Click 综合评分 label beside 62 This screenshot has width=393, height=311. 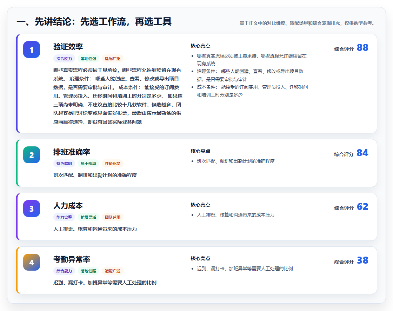(344, 208)
